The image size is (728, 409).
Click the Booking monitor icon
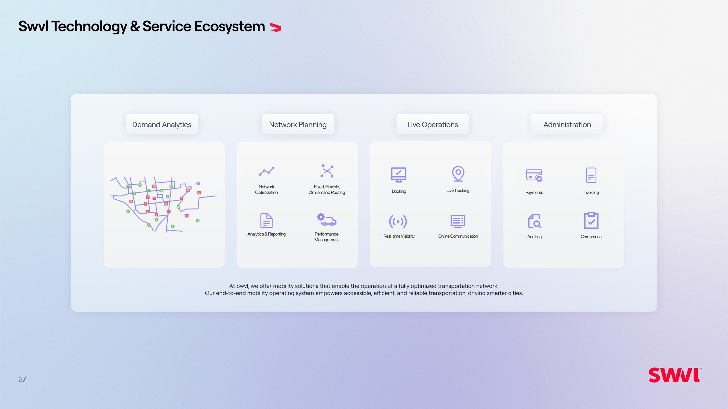[x=398, y=175]
